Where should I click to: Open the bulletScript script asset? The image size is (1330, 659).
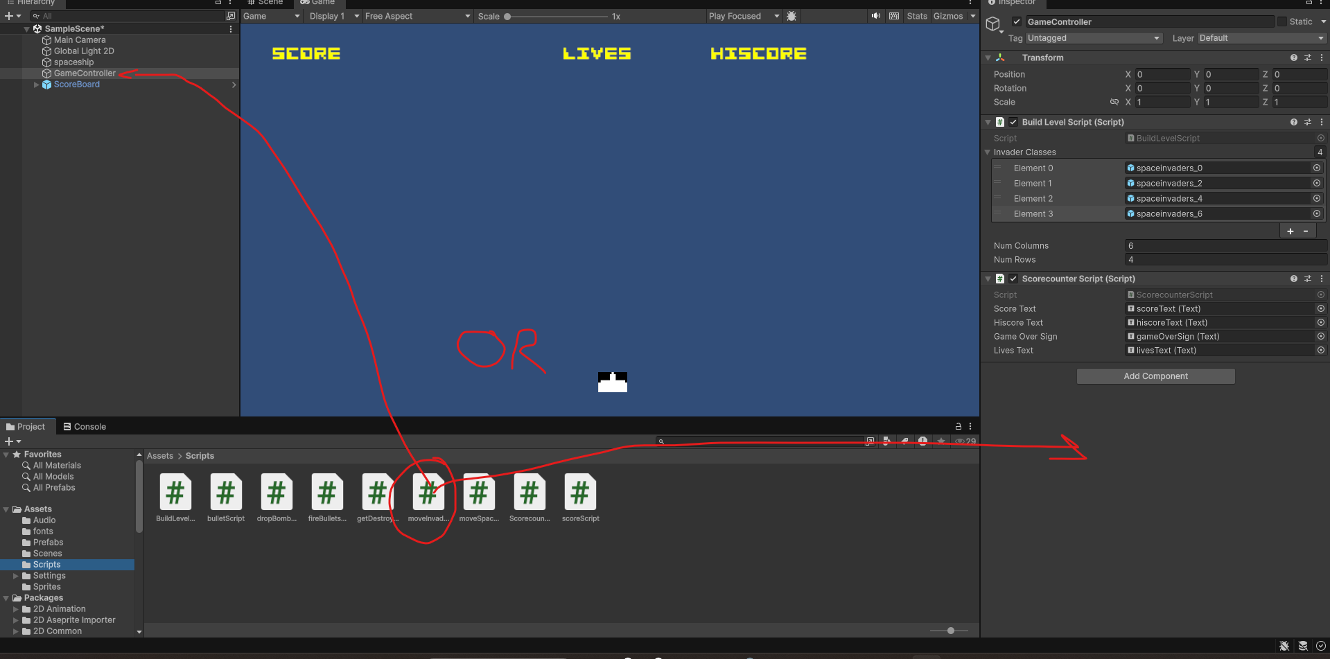coord(226,493)
